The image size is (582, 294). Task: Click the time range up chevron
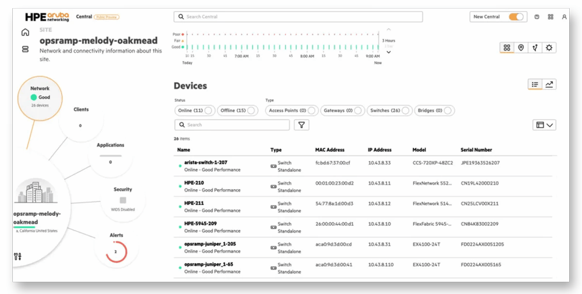pyautogui.click(x=389, y=29)
